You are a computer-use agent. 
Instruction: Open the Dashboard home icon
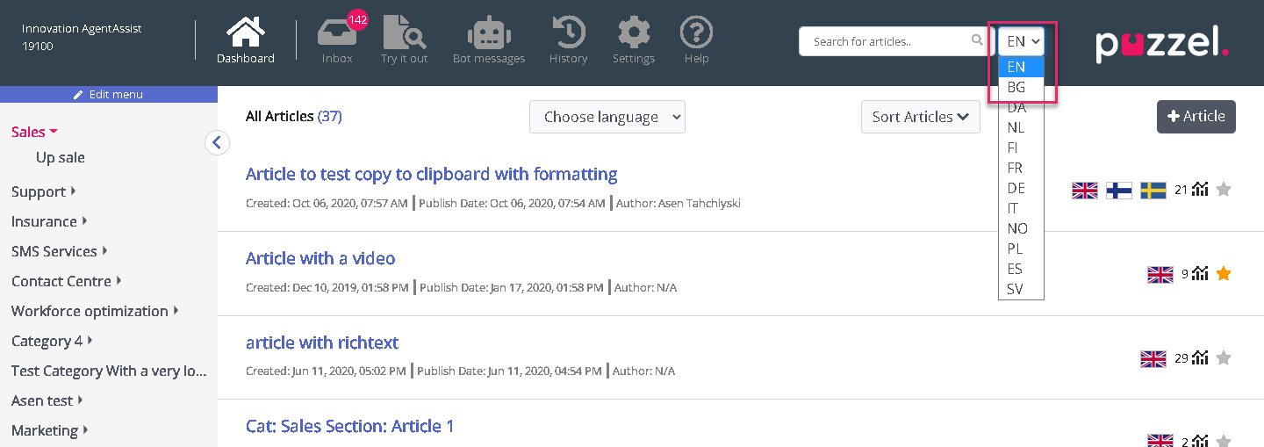click(245, 35)
